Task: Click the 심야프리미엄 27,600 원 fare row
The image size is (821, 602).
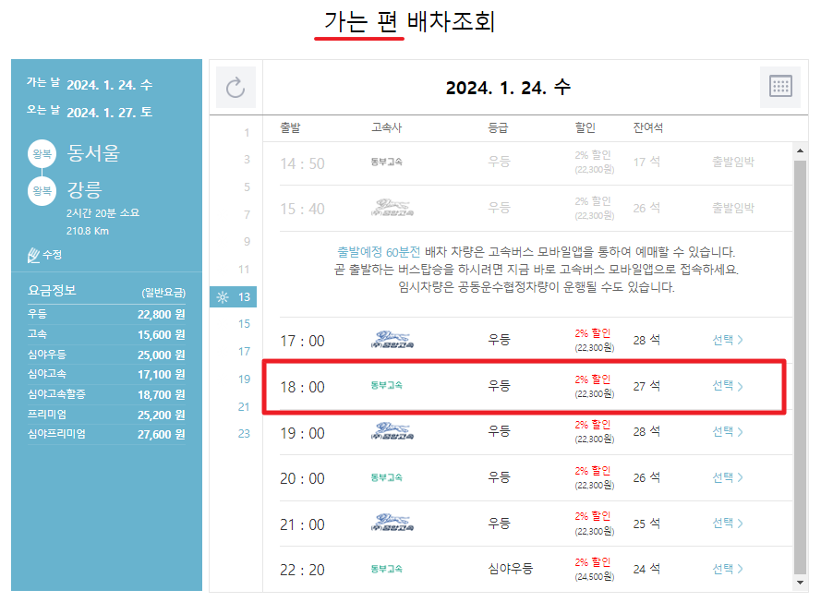Action: 106,434
